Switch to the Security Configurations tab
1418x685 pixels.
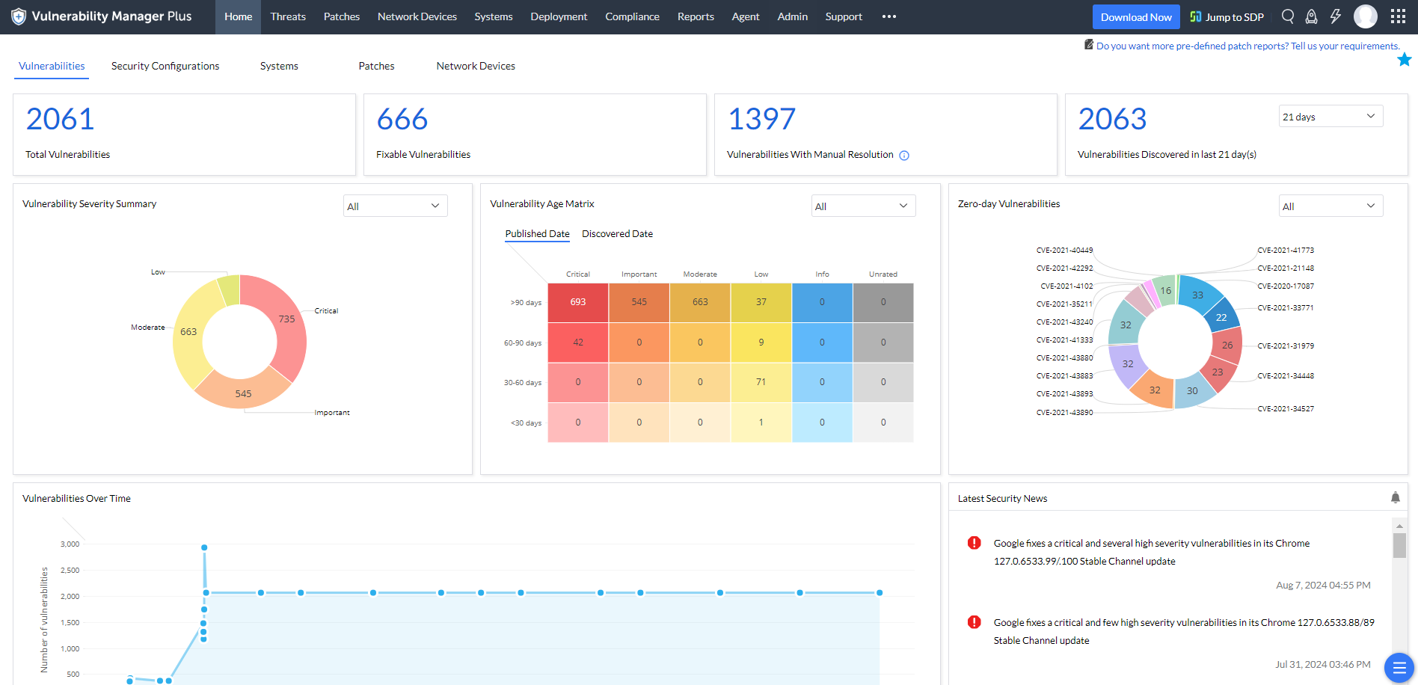tap(165, 66)
